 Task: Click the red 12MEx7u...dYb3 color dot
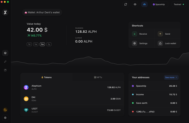[x=133, y=112]
